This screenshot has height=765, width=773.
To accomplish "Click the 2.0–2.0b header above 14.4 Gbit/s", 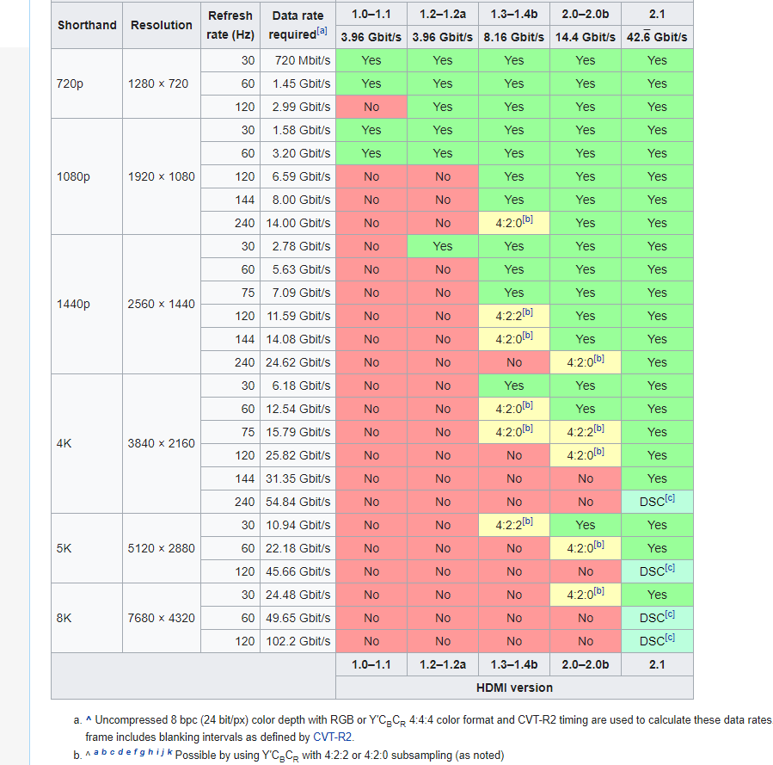I will pyautogui.click(x=586, y=14).
